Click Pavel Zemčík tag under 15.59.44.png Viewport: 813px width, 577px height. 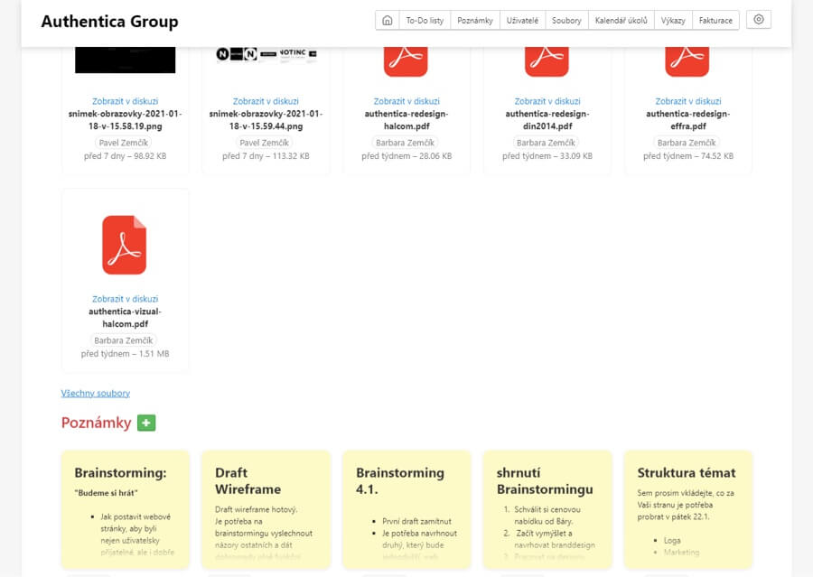coord(264,143)
